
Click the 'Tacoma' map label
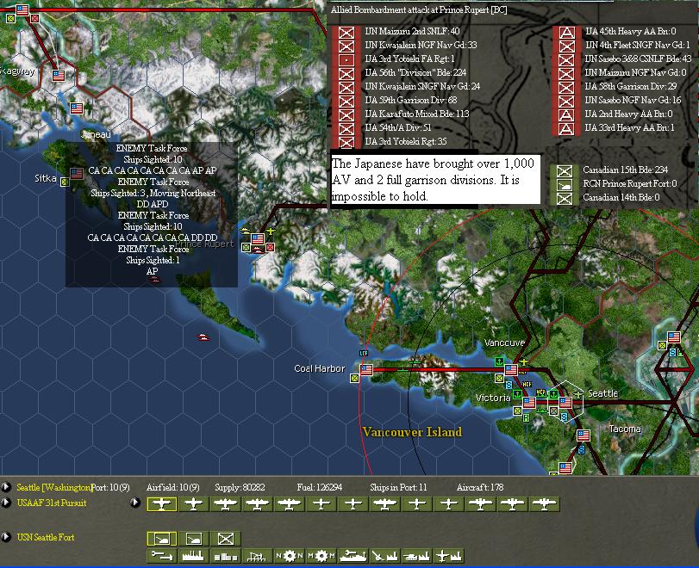[x=625, y=429]
